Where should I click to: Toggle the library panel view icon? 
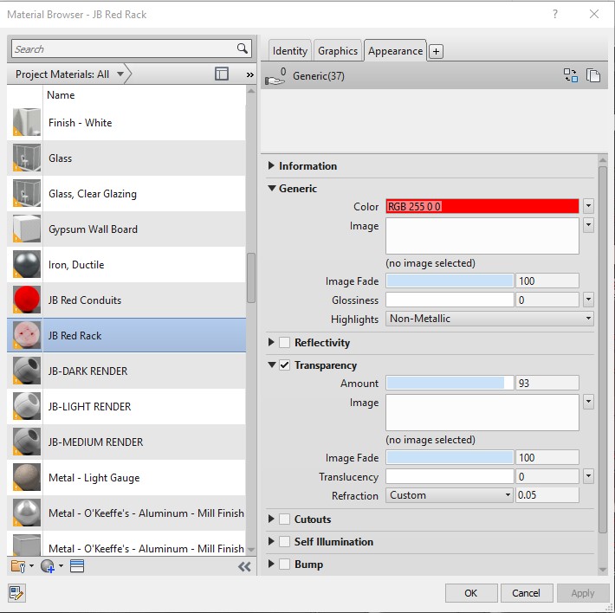(222, 74)
